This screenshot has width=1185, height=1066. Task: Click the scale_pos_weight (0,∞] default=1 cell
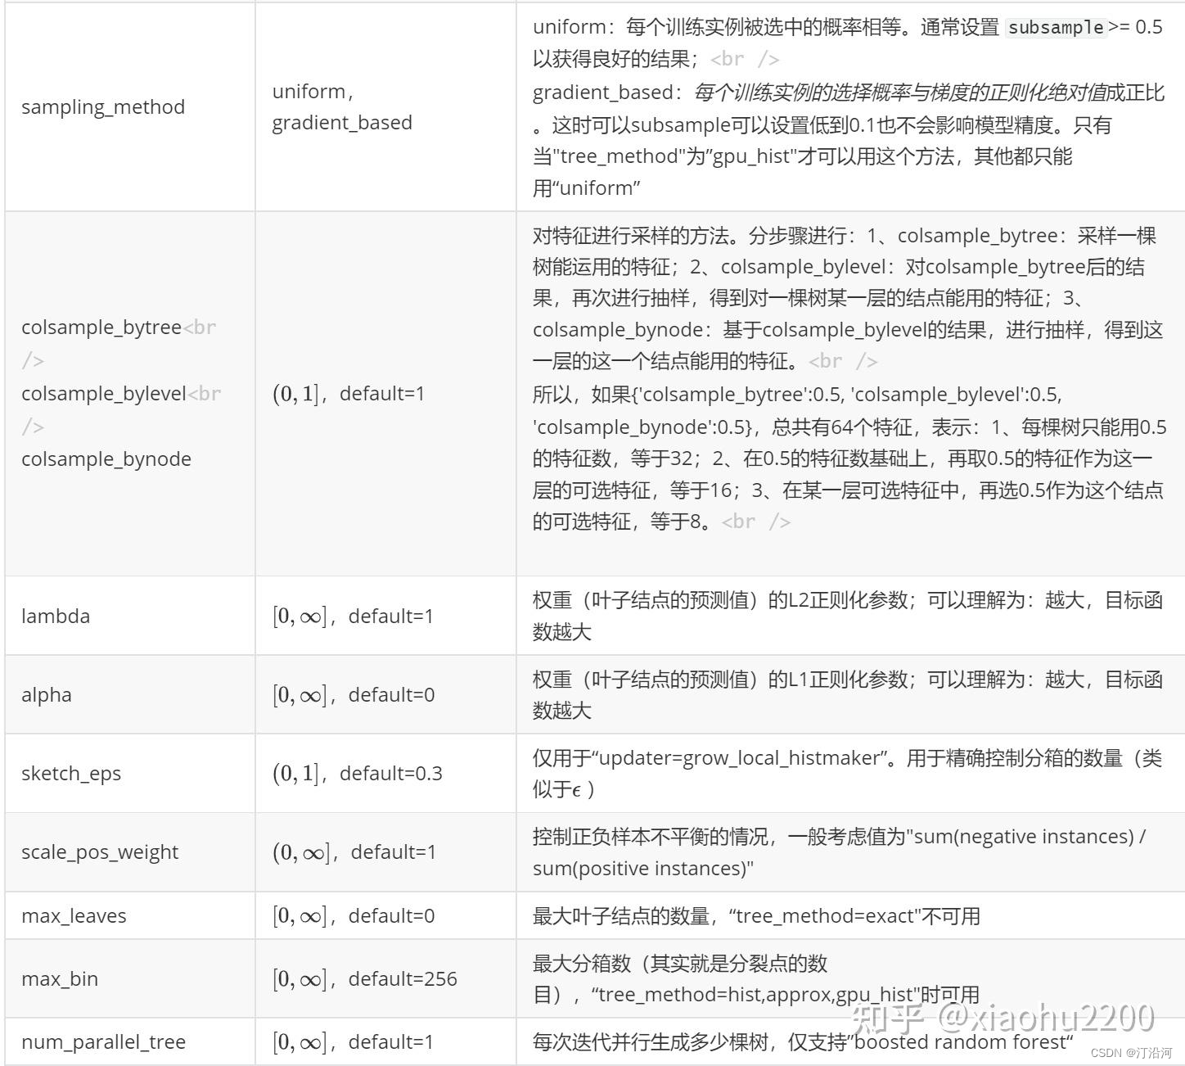385,851
